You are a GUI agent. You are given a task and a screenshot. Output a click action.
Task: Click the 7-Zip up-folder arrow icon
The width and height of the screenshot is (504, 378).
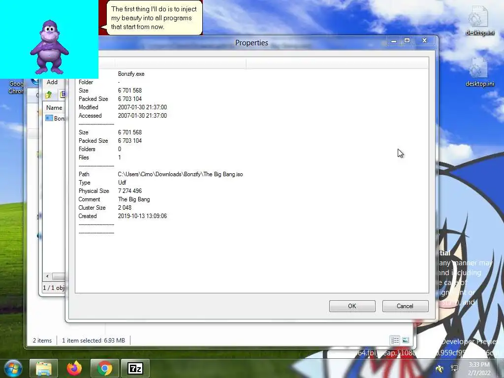(49, 95)
